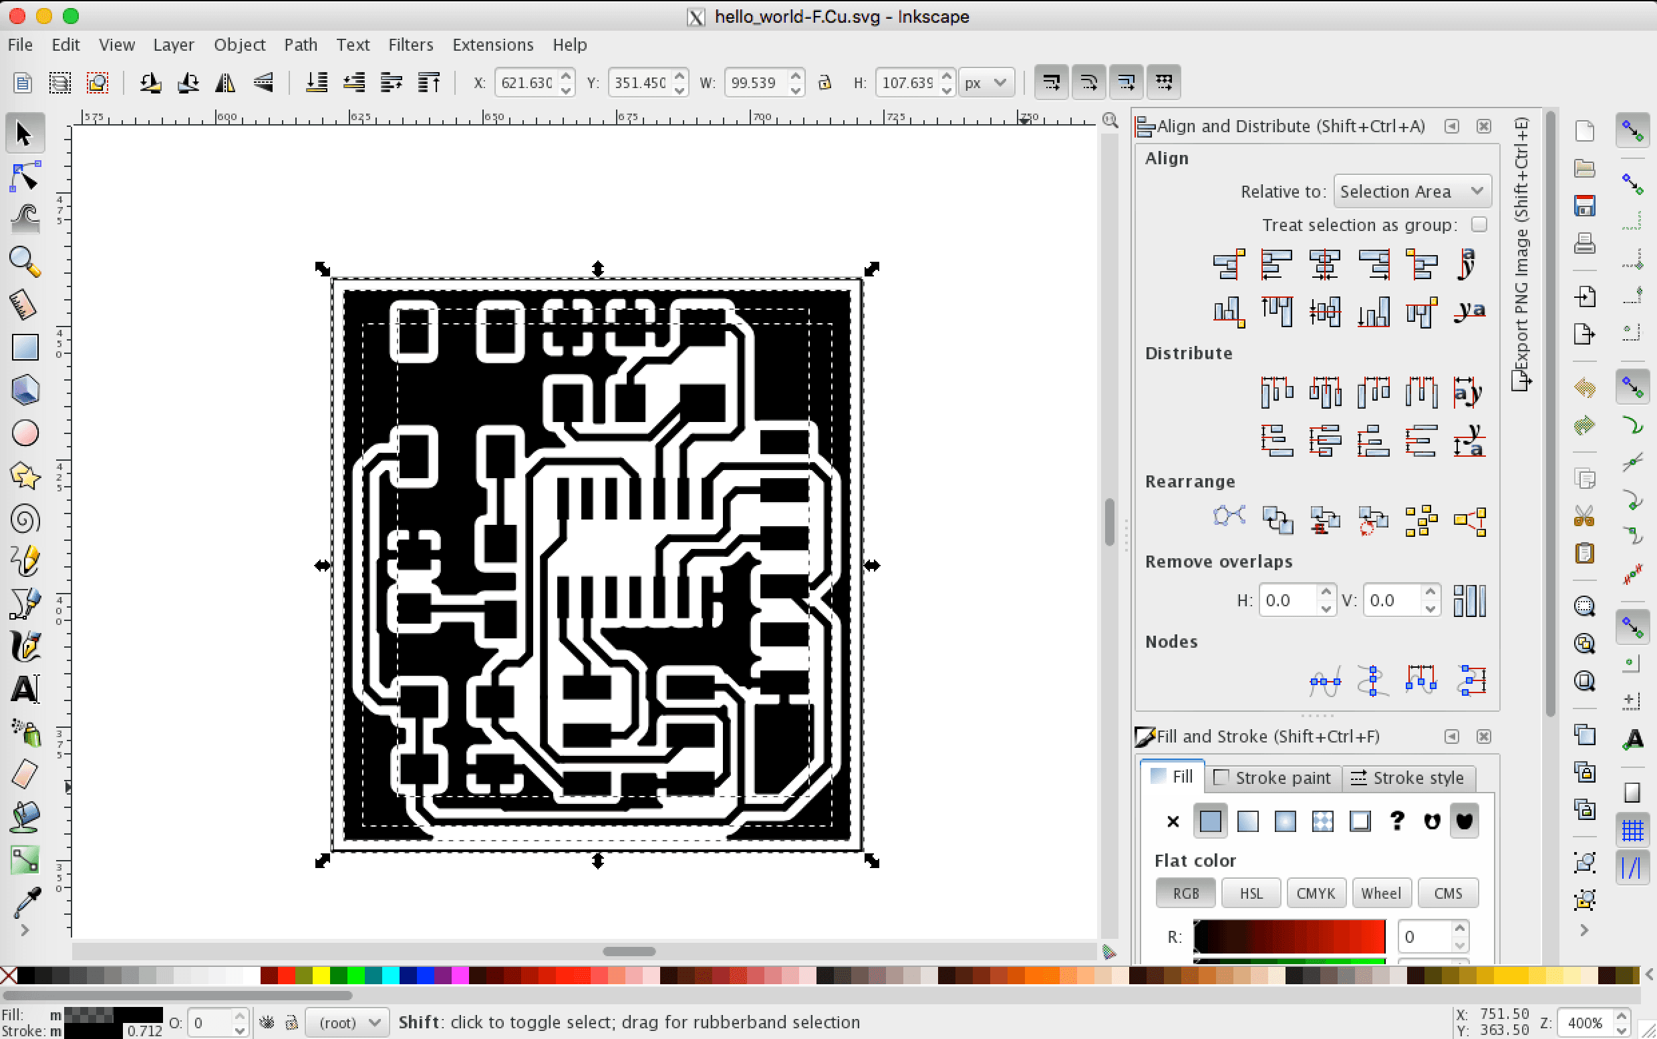Toggle Treat selection as group checkbox
This screenshot has width=1657, height=1039.
point(1479,225)
